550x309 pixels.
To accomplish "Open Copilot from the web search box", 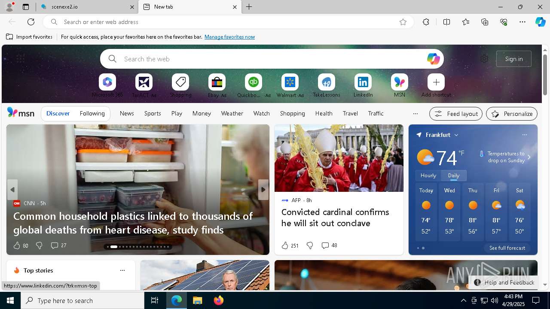I will pos(433,59).
